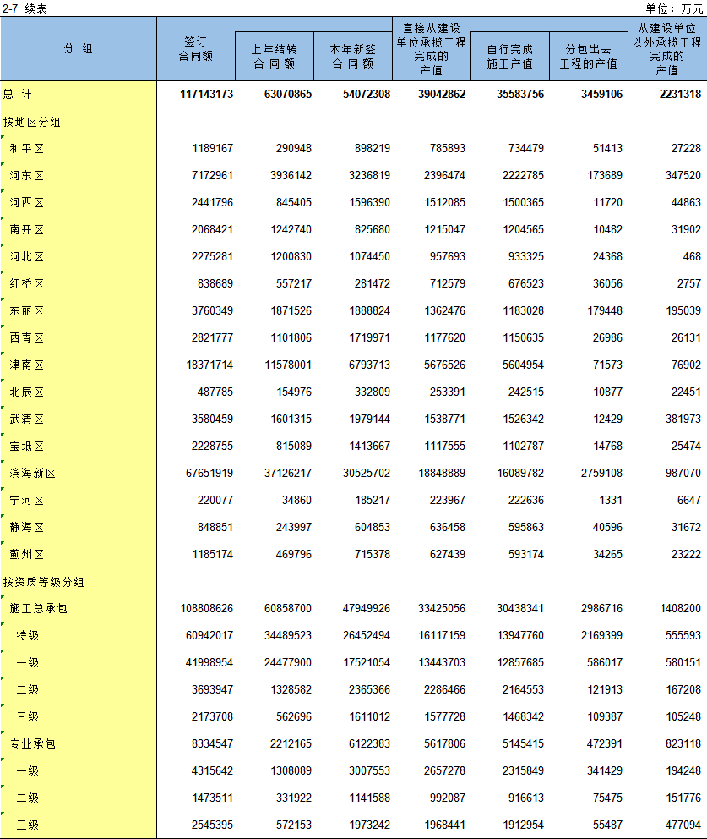Select the 南开区 row label

(27, 229)
